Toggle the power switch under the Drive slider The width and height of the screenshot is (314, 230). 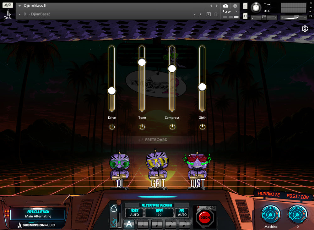coord(112,127)
